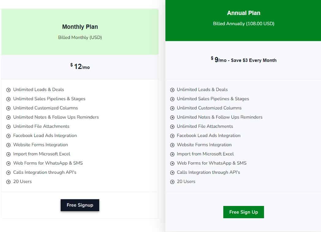Screen dimensions: 321x232
Task: Click the arrow icon next to Calls Integration through API's
Action: [x=8, y=173]
